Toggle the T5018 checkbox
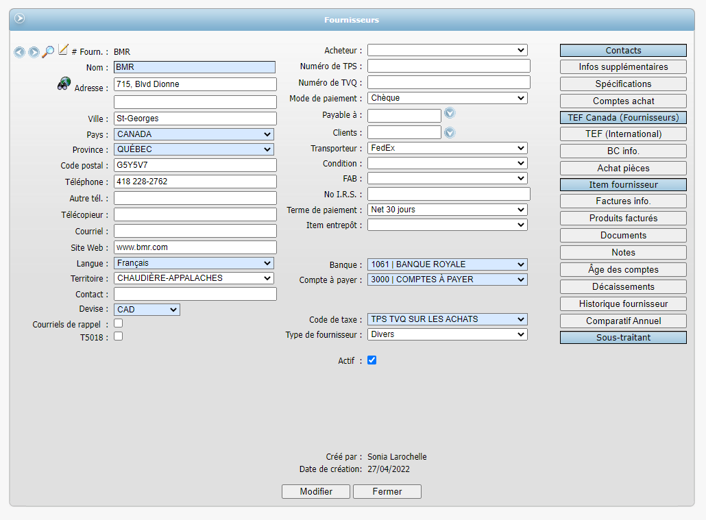706x520 pixels. tap(119, 336)
